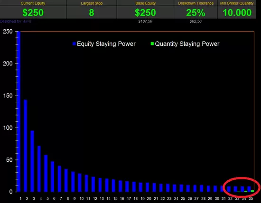Select the blue bar at x-axis 4

(39, 169)
